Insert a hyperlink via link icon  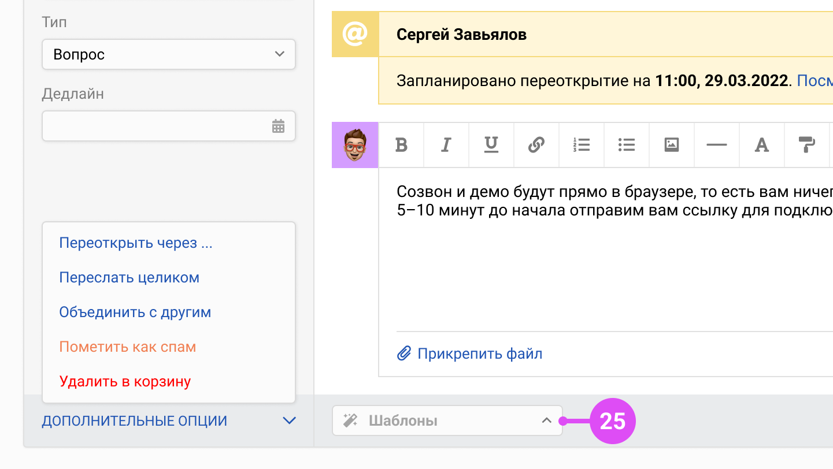tap(536, 145)
